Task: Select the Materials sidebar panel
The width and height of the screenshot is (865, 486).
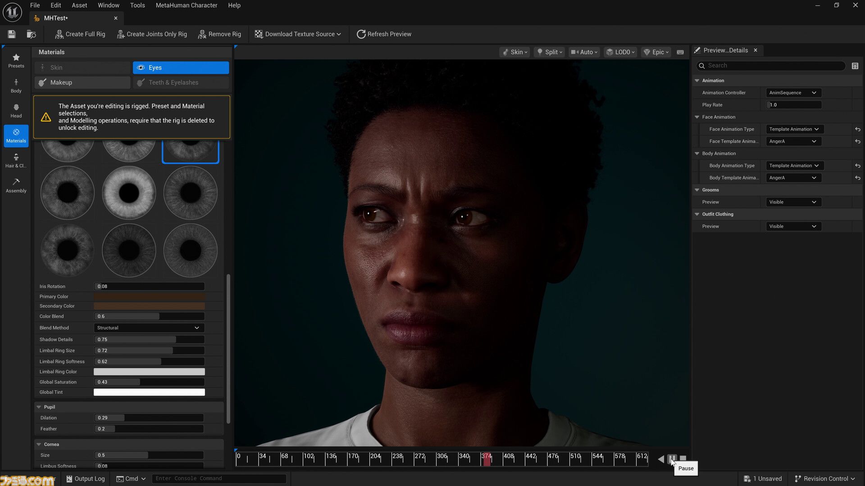Action: pos(16,136)
